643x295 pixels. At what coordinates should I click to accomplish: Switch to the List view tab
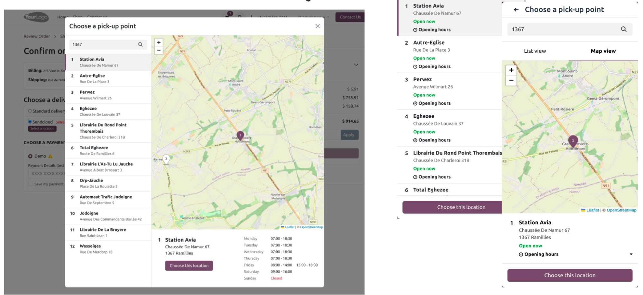(x=535, y=51)
